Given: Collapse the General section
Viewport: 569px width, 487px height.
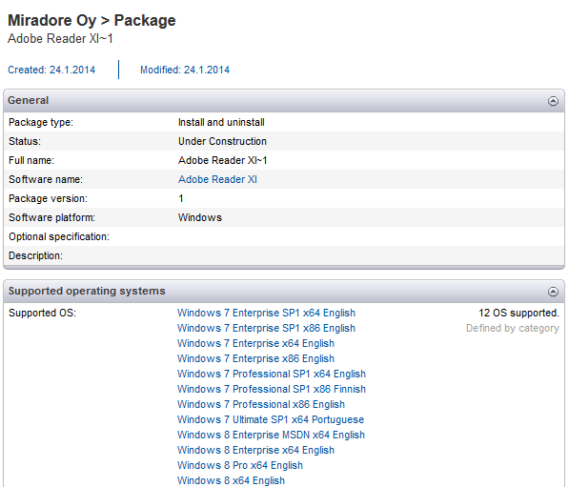Looking at the screenshot, I should [x=553, y=101].
